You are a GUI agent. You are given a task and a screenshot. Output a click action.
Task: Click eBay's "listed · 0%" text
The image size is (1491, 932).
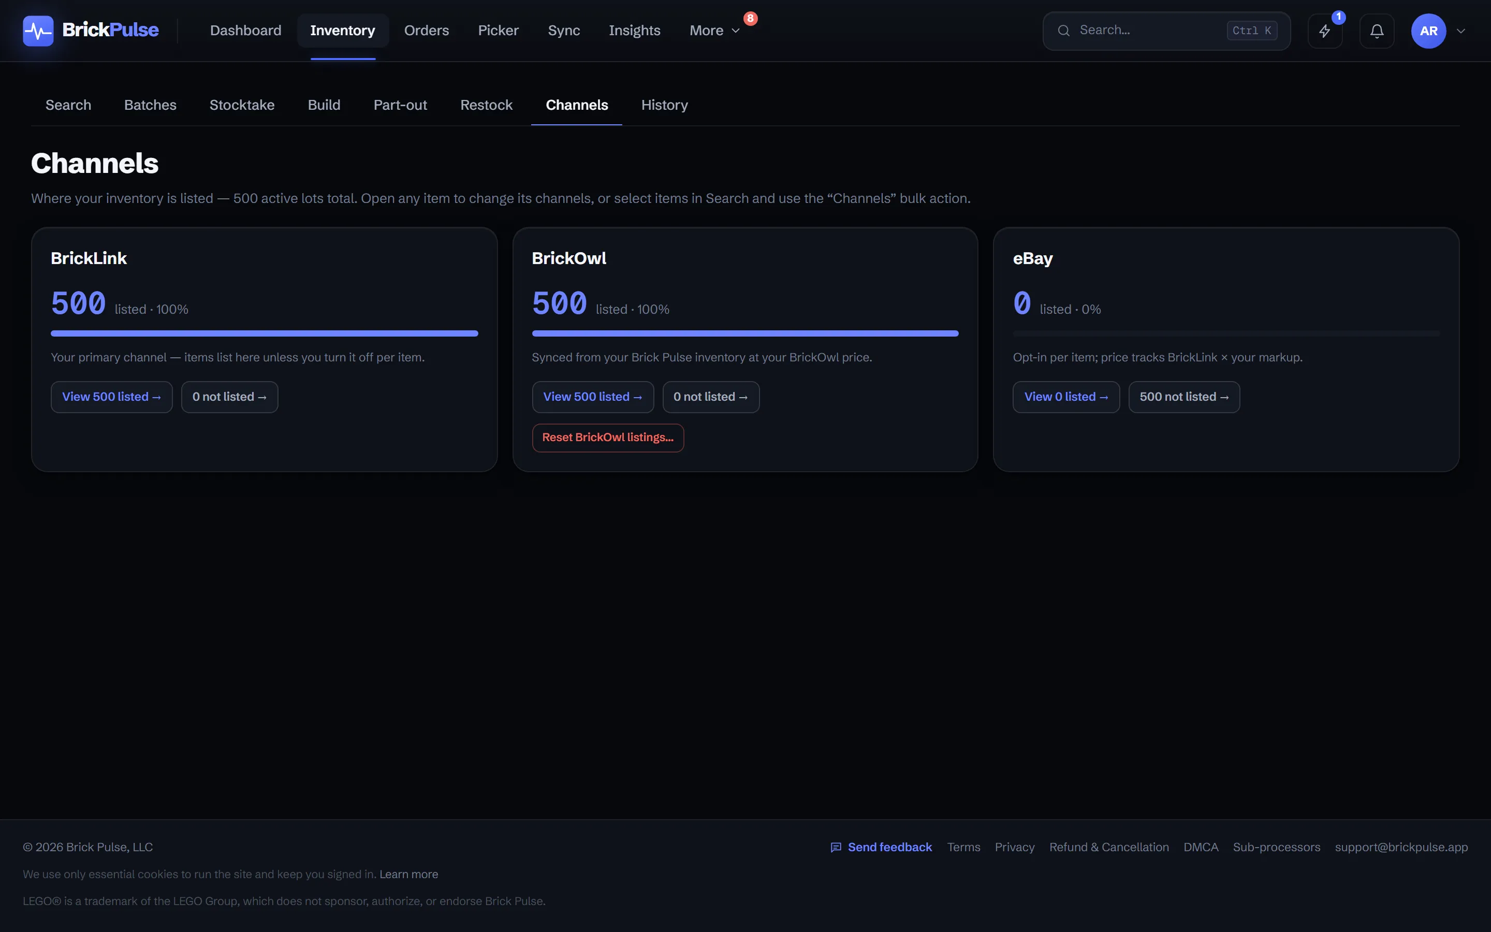click(x=1070, y=310)
